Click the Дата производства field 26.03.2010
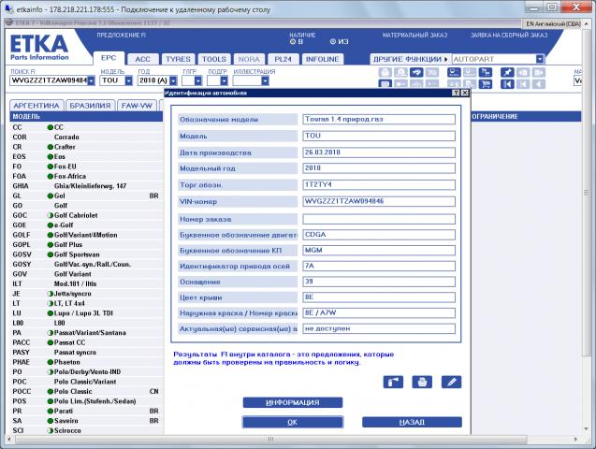The image size is (596, 449). [x=379, y=152]
